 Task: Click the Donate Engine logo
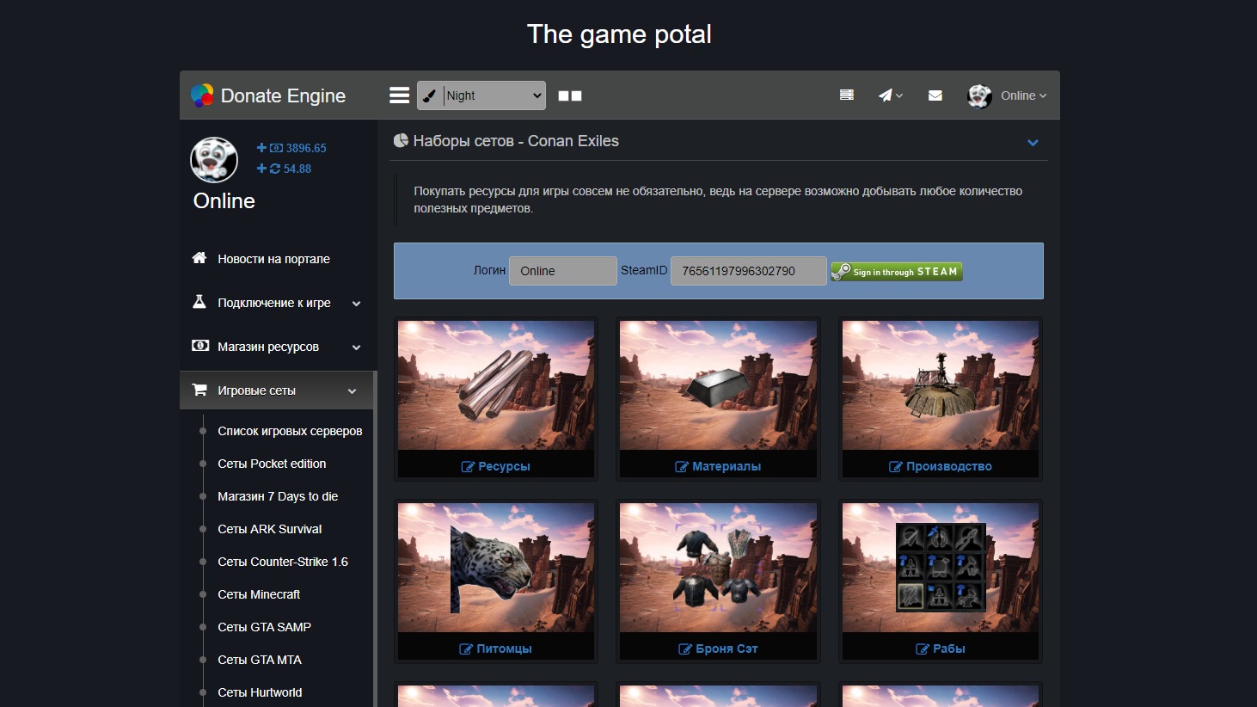click(268, 95)
